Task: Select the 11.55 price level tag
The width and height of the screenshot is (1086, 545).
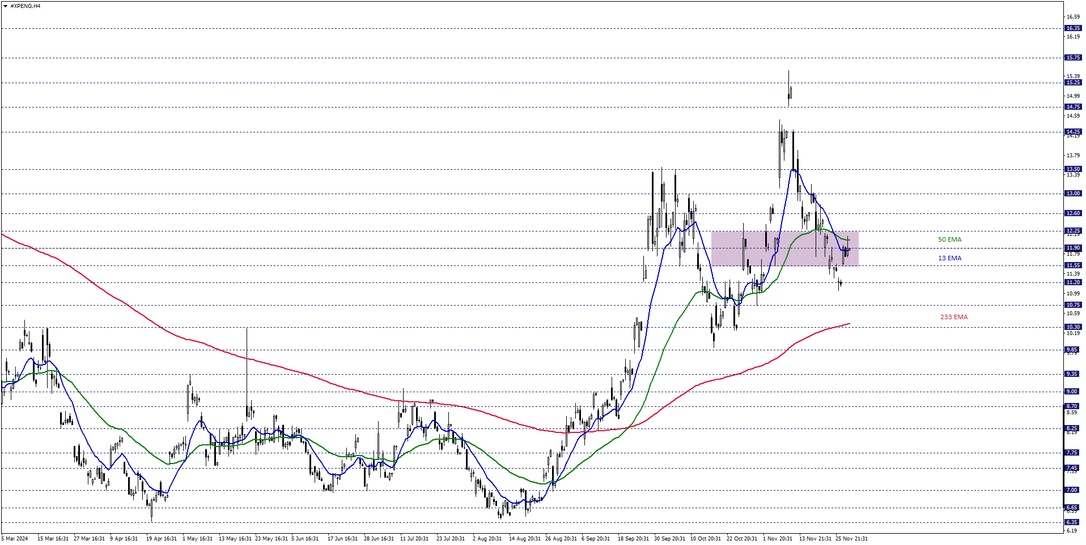Action: [x=1073, y=265]
